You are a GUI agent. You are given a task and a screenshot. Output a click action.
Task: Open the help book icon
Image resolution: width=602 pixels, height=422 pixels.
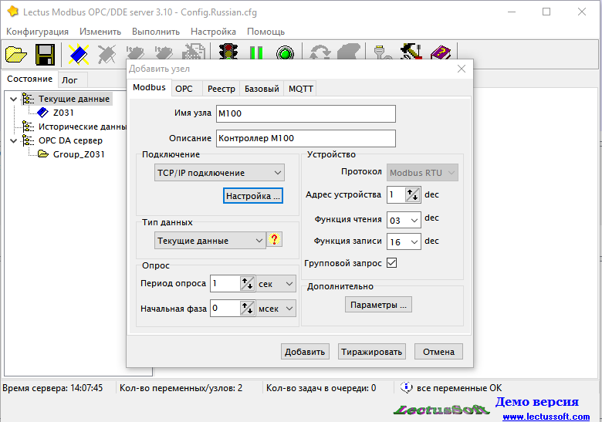441,54
